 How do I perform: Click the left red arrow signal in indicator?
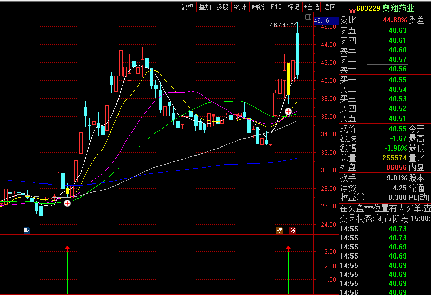[x=67, y=248]
